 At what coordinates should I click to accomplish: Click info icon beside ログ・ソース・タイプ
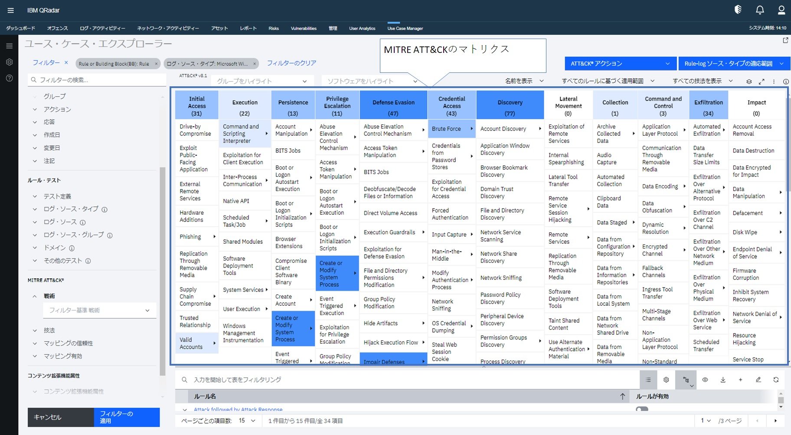(x=105, y=209)
